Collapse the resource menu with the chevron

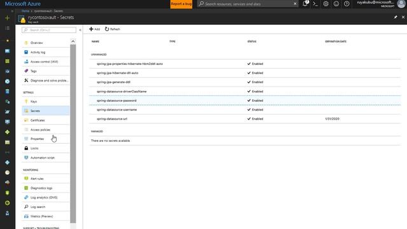pos(80,30)
